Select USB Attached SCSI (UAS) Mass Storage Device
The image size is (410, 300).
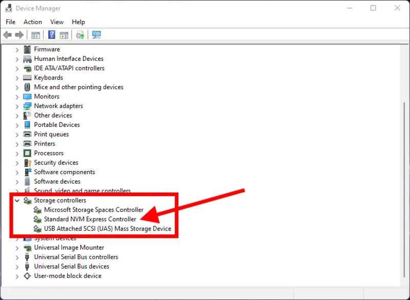108,228
